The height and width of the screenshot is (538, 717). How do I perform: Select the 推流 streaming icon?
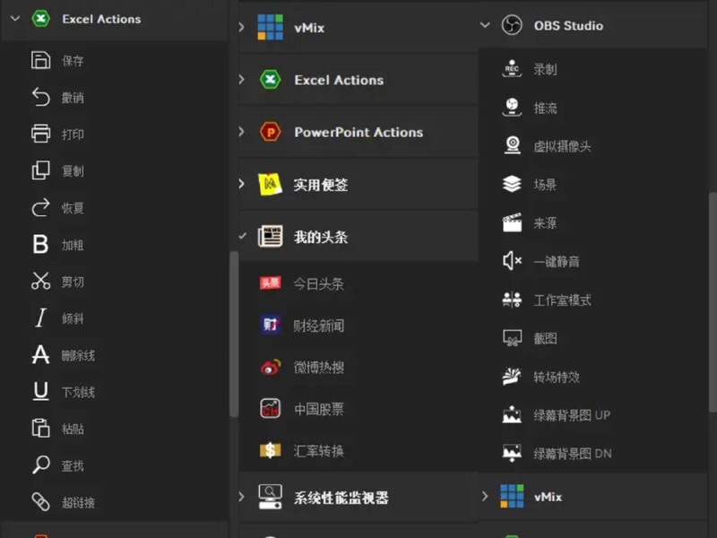(x=513, y=106)
